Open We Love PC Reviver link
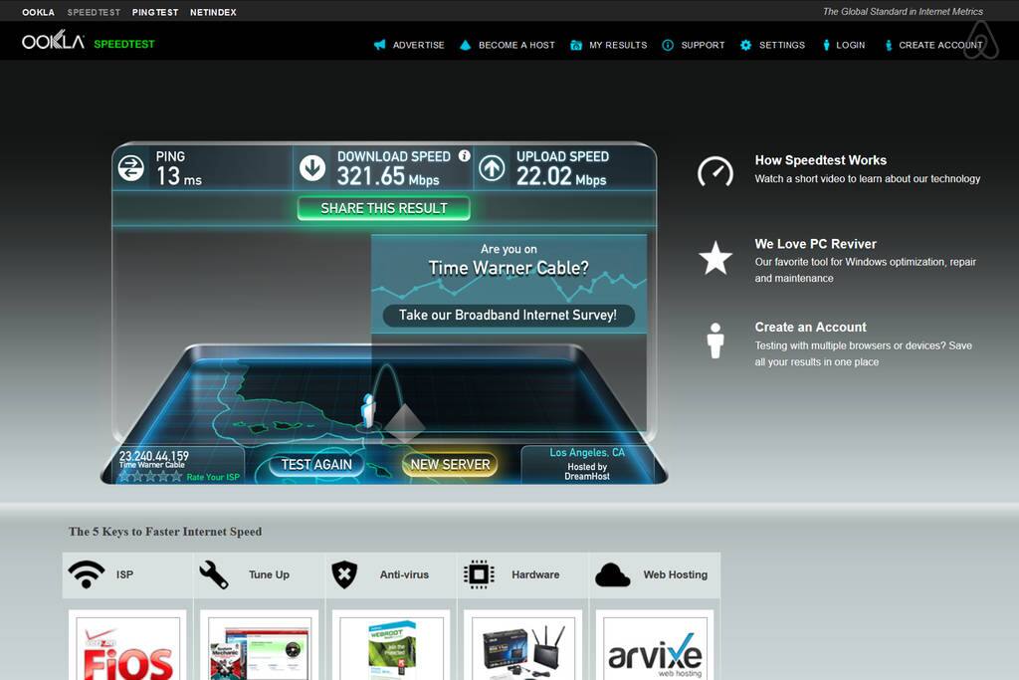 point(816,244)
